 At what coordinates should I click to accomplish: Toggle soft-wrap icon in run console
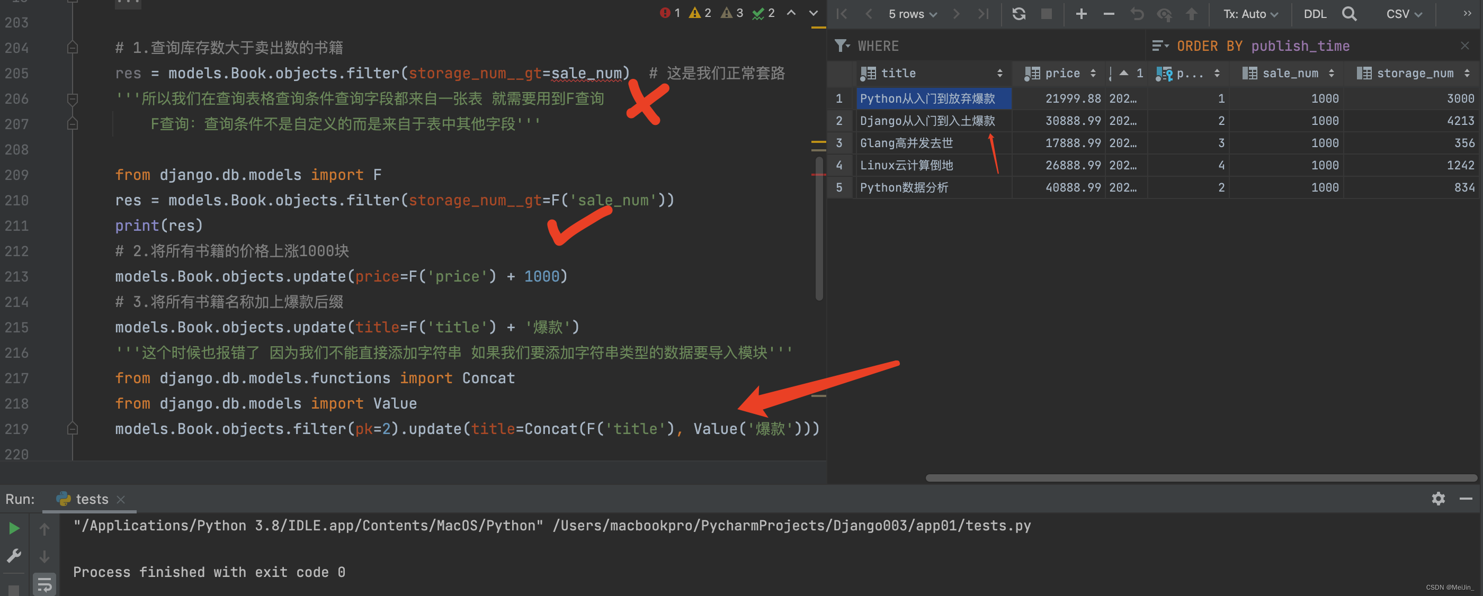coord(44,585)
